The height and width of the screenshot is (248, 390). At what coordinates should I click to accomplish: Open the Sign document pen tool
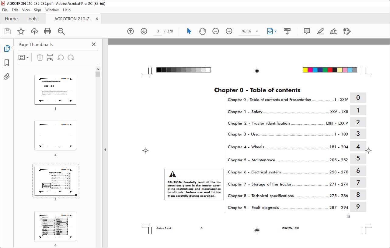(x=333, y=31)
